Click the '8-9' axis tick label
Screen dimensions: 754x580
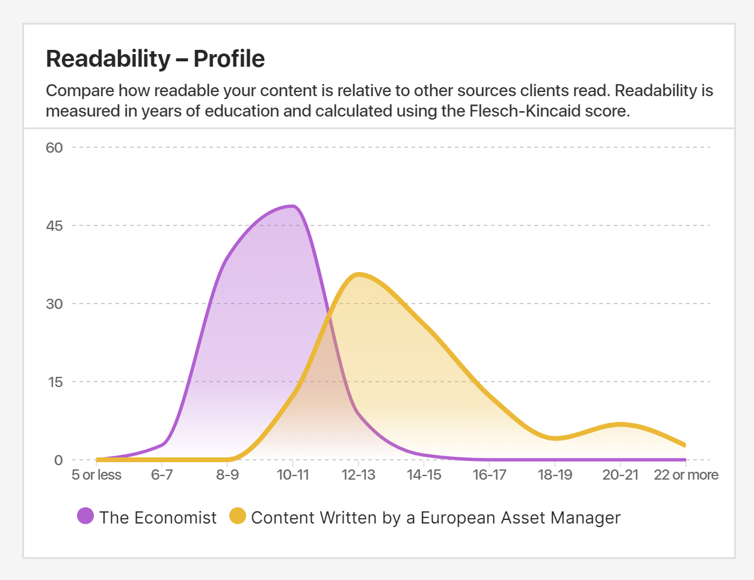pos(227,475)
